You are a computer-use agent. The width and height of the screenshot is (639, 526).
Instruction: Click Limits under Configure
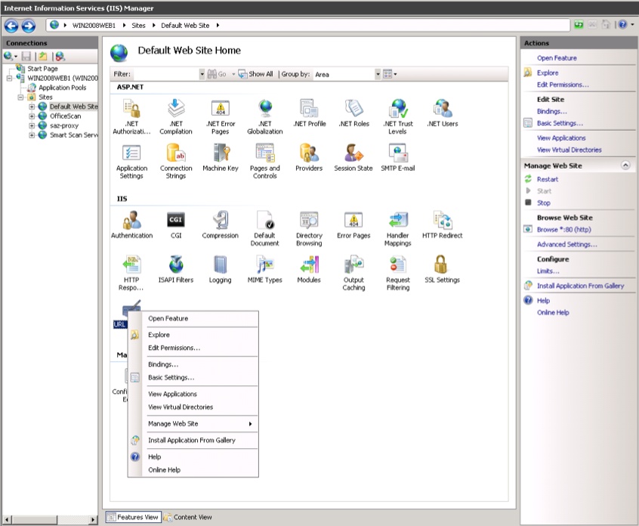point(548,271)
